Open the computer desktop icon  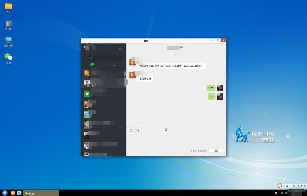coord(8,42)
